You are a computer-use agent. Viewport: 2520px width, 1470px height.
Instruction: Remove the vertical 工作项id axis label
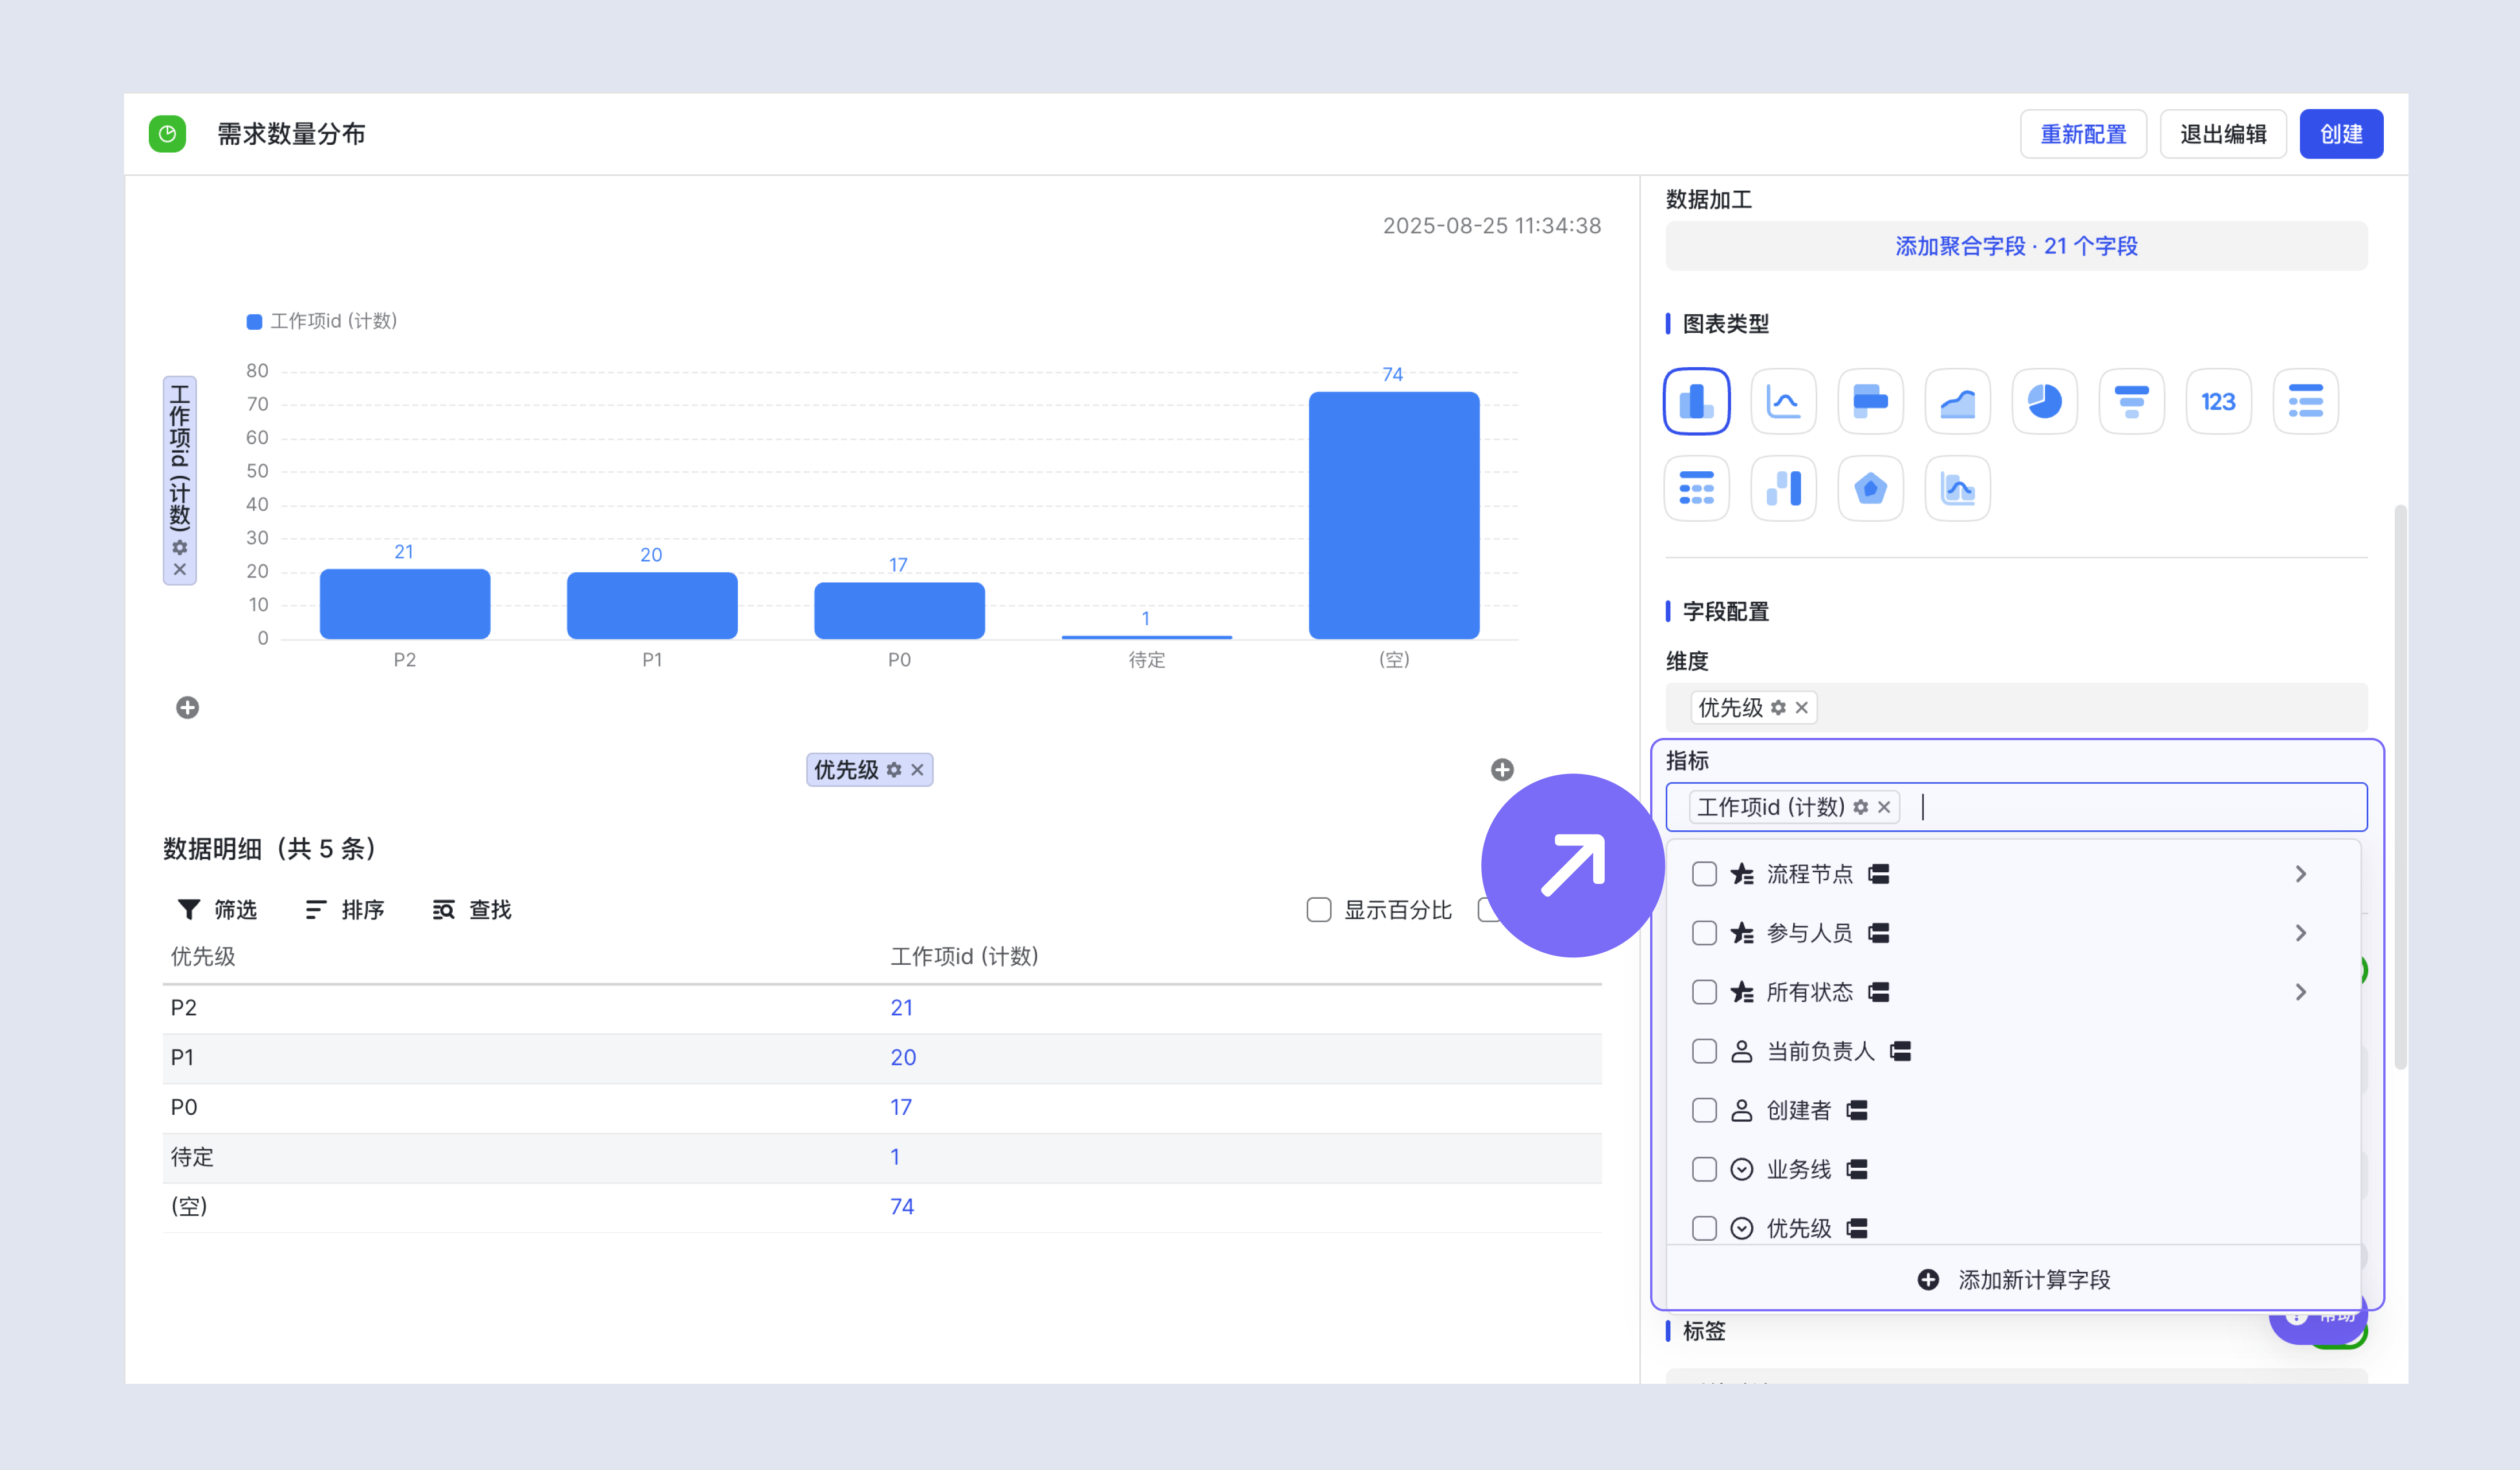click(180, 569)
